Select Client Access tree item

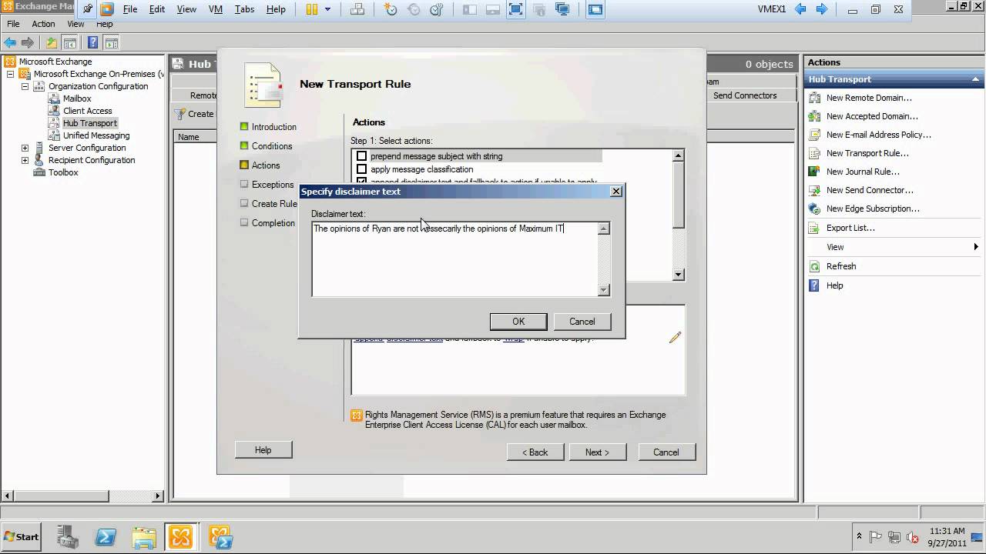pyautogui.click(x=88, y=111)
